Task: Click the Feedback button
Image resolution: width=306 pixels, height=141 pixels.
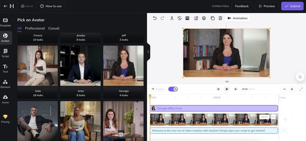Action: [x=242, y=6]
